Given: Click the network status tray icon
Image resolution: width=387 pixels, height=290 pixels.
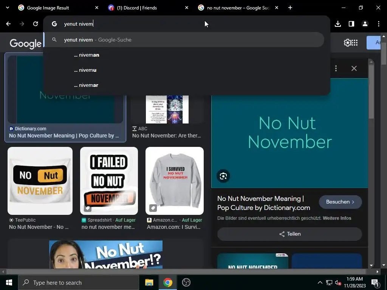Looking at the screenshot, I should (x=329, y=282).
